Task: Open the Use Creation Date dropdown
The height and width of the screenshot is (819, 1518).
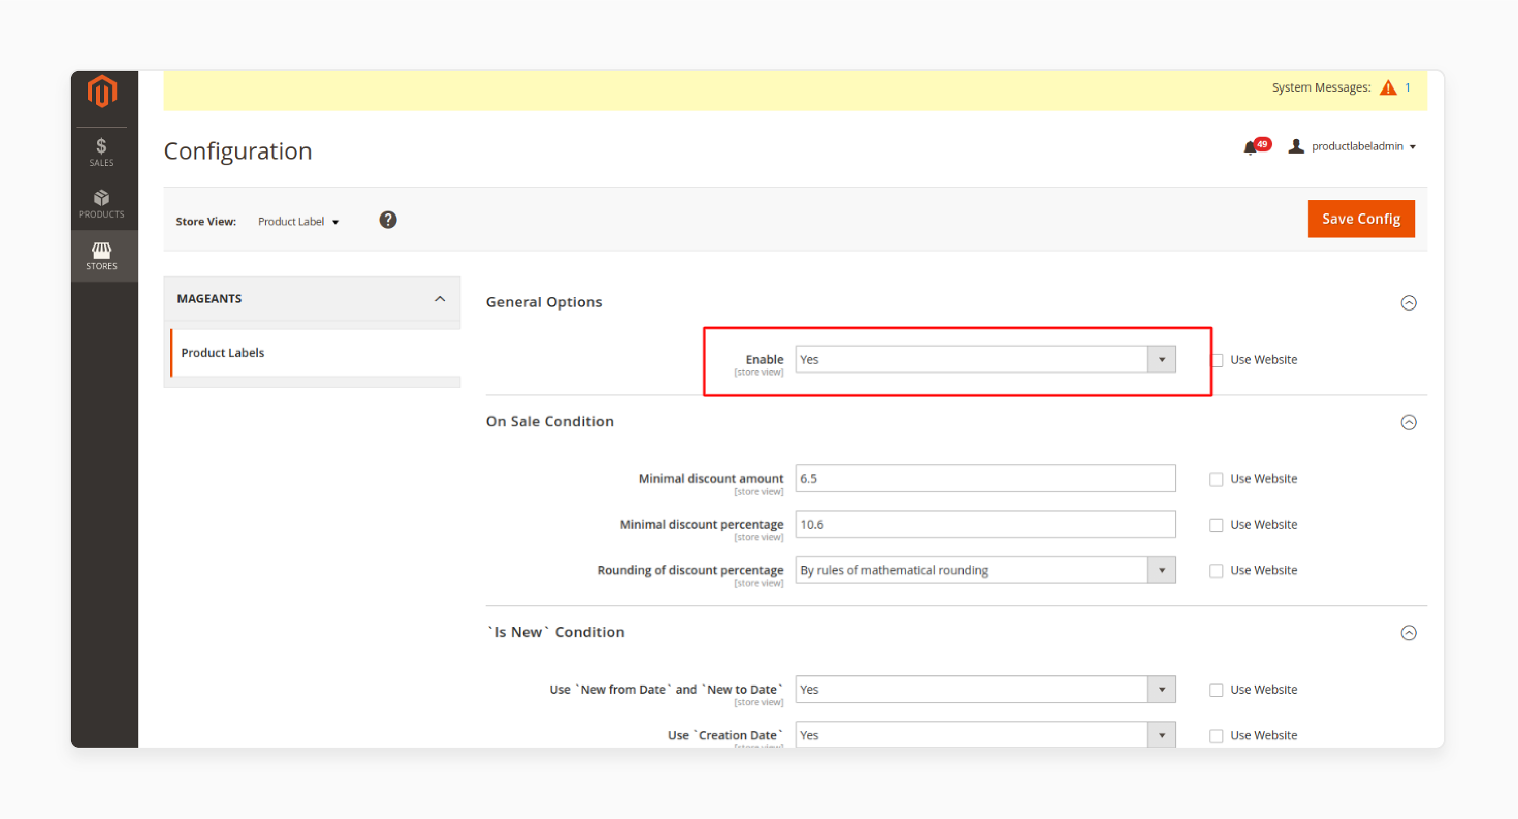Action: pos(985,735)
